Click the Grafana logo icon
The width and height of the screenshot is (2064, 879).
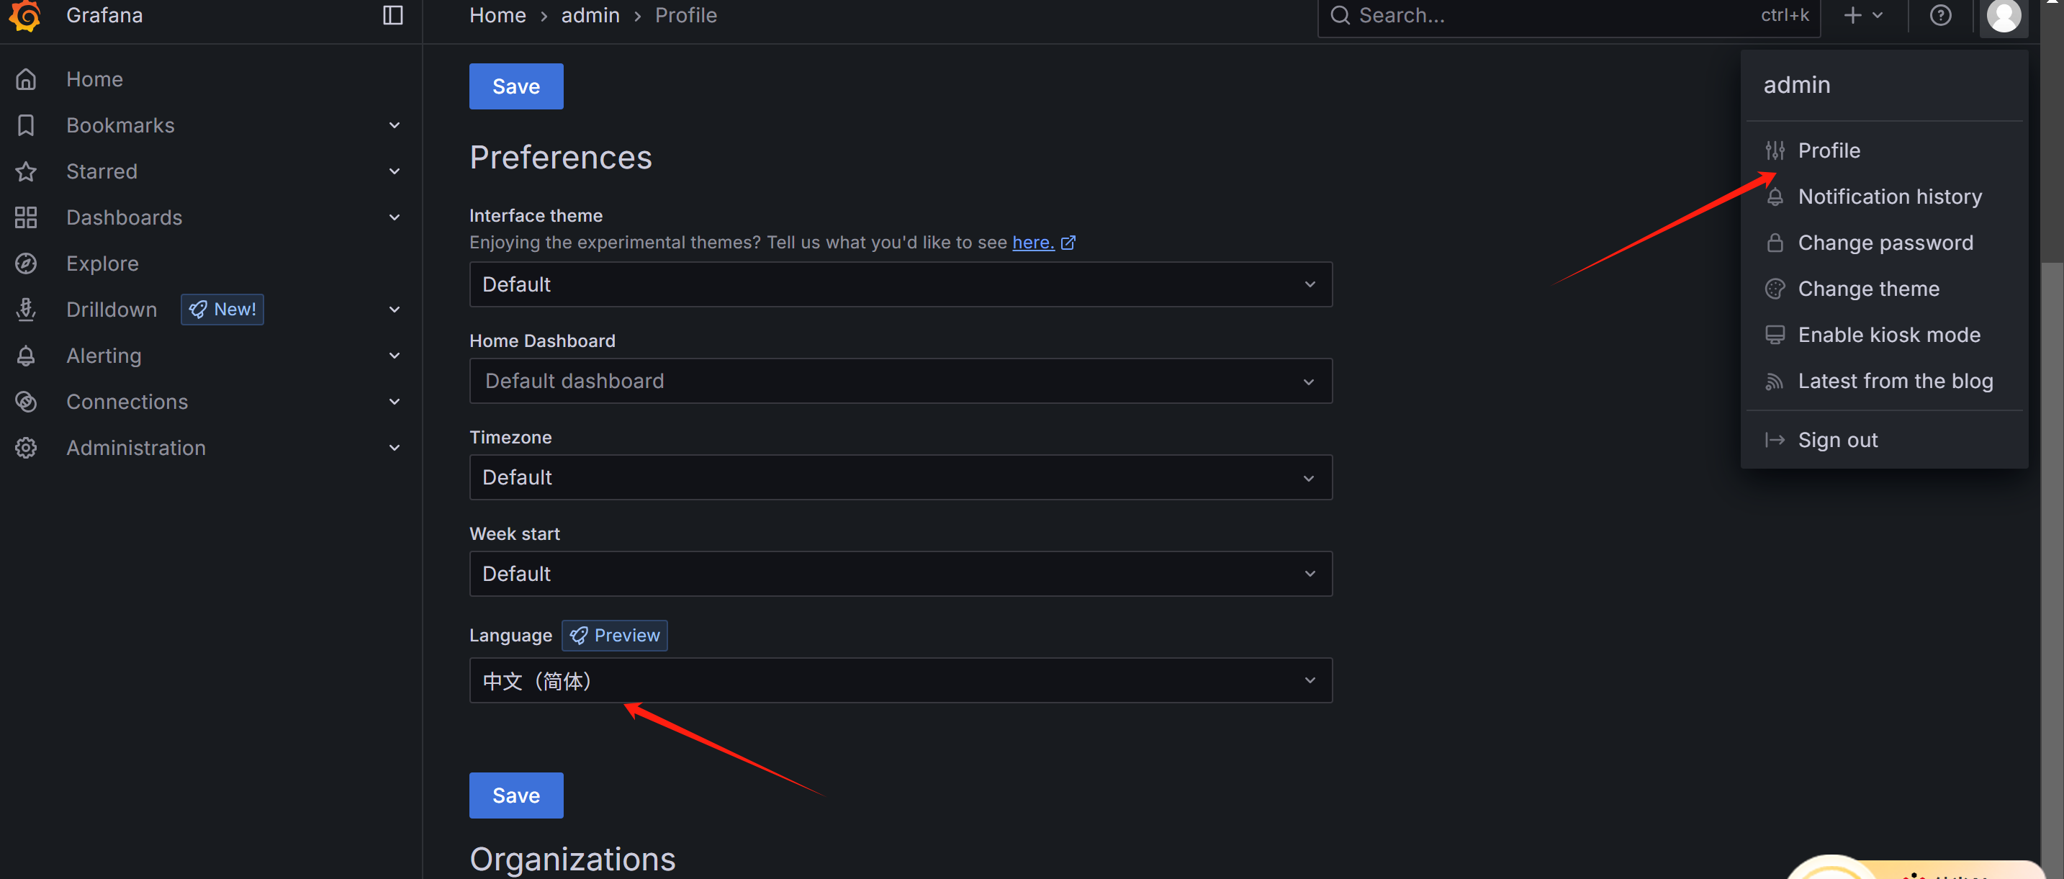pyautogui.click(x=25, y=14)
